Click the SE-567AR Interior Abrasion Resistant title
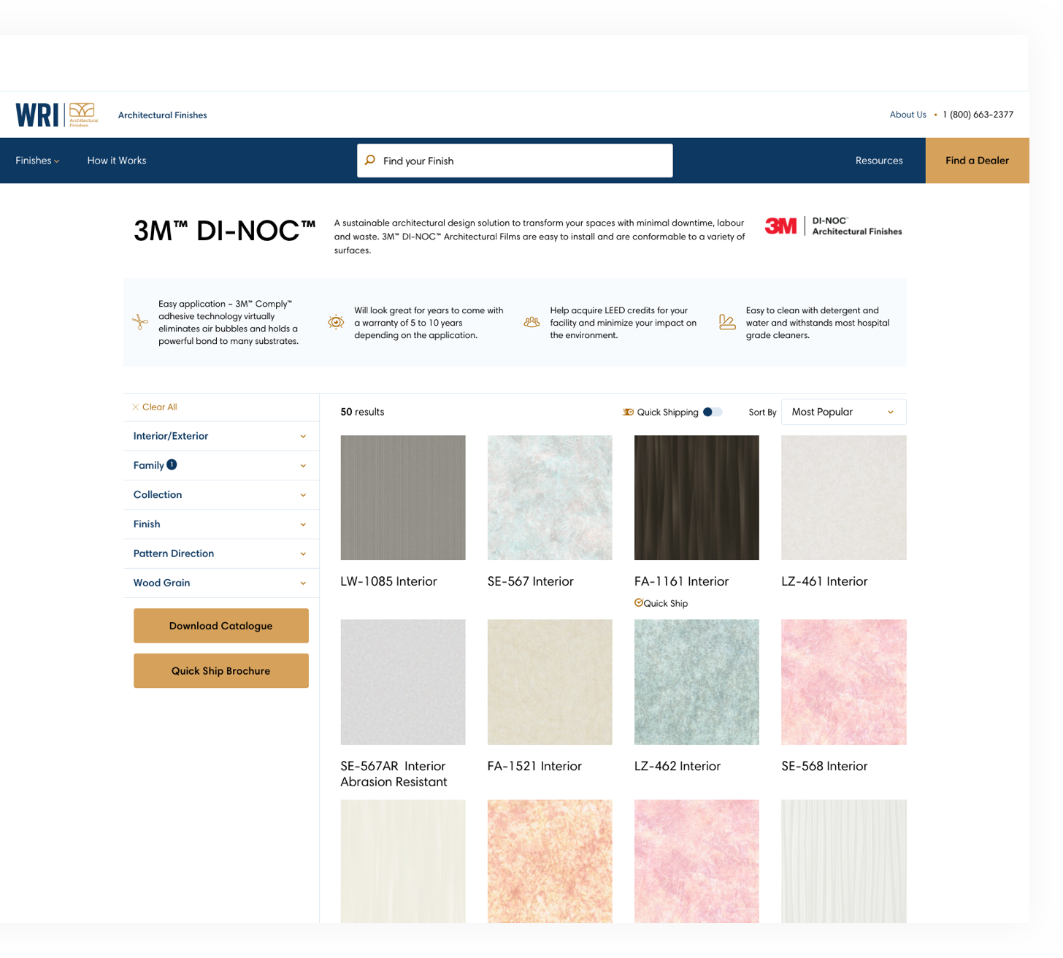 point(394,774)
